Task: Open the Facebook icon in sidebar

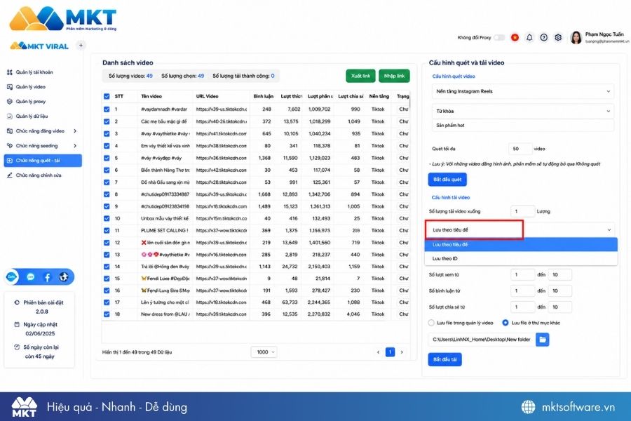Action: pyautogui.click(x=47, y=277)
